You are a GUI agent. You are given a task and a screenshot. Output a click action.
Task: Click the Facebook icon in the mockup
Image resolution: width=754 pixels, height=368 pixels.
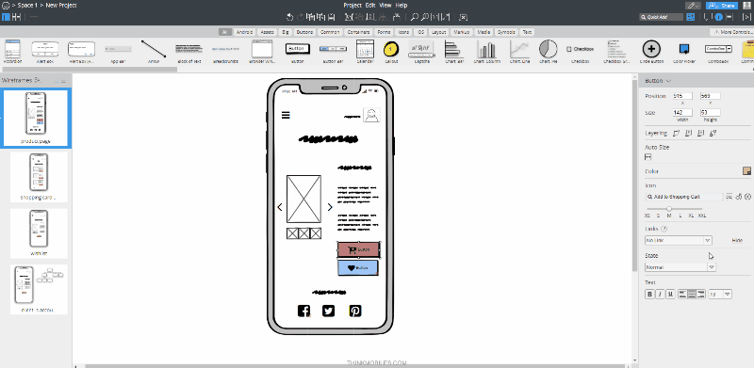[x=303, y=311]
